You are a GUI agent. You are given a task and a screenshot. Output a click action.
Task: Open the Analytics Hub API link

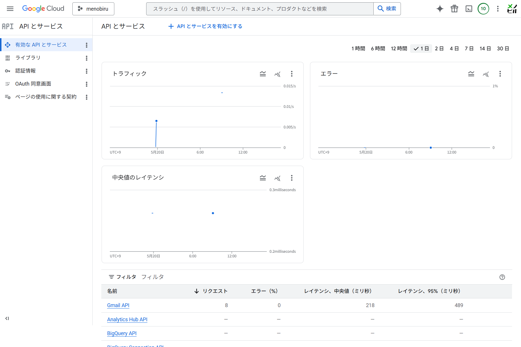click(x=127, y=320)
